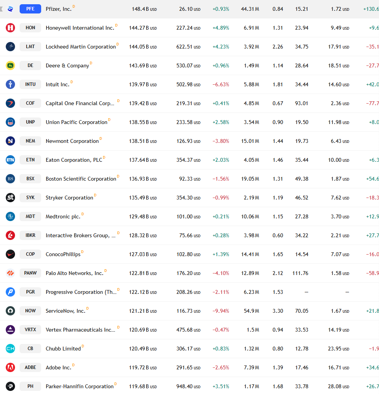
Task: Open the INTU ticker symbol
Action: [x=30, y=84]
